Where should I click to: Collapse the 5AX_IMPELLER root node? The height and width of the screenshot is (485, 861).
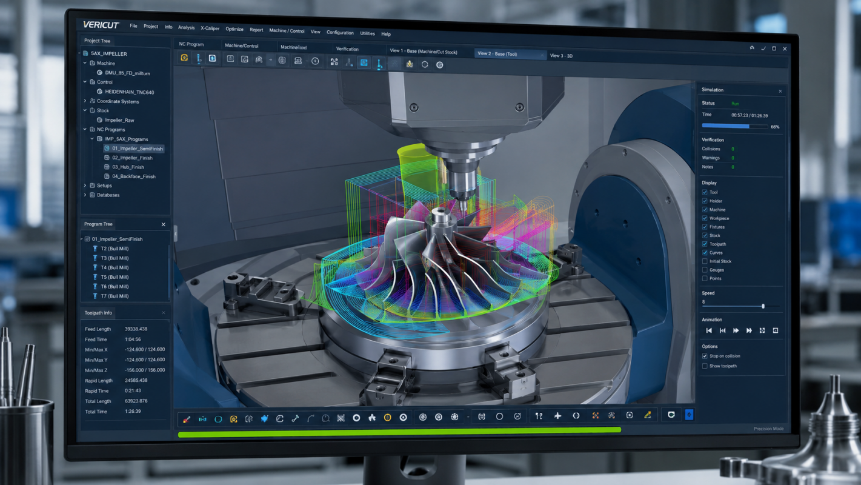79,53
